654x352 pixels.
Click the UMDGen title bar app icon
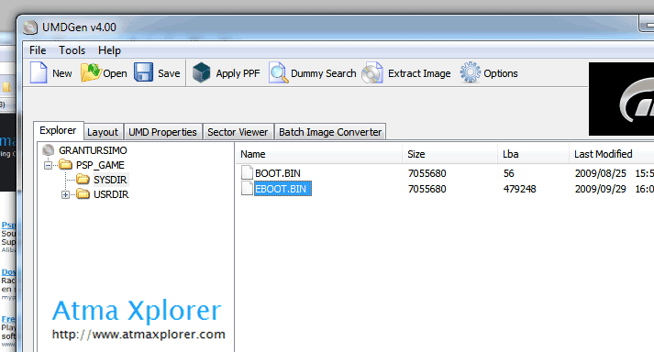30,27
